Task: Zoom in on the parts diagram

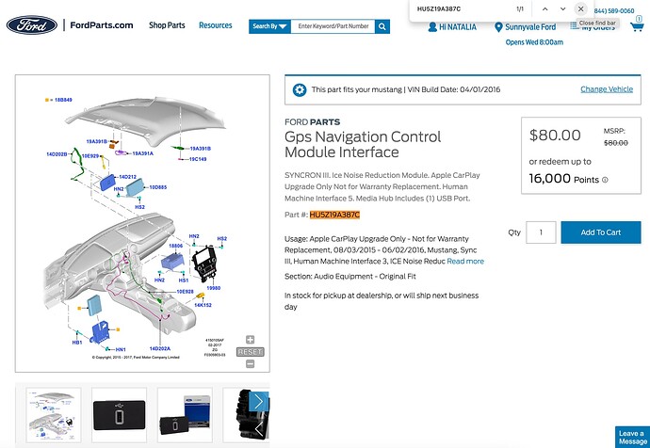Action: tap(250, 339)
